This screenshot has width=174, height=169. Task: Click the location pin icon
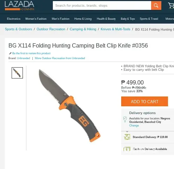125,119
